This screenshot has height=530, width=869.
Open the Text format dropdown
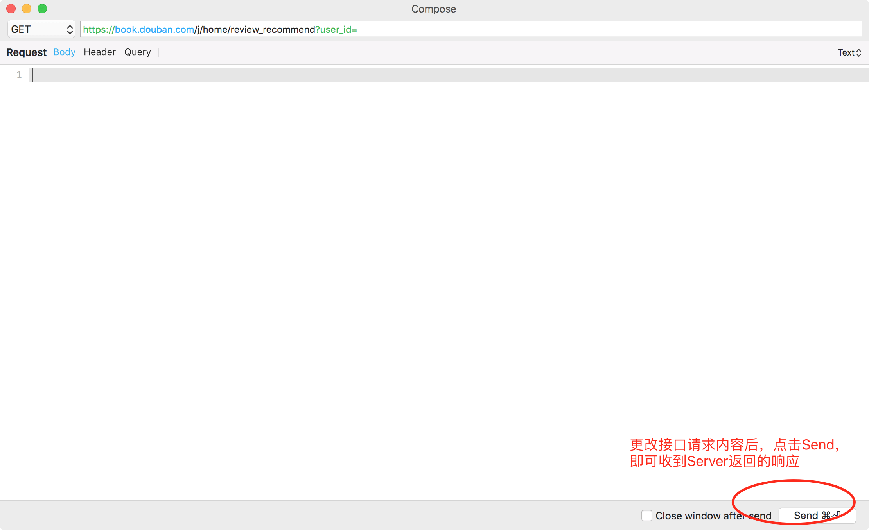pyautogui.click(x=849, y=52)
